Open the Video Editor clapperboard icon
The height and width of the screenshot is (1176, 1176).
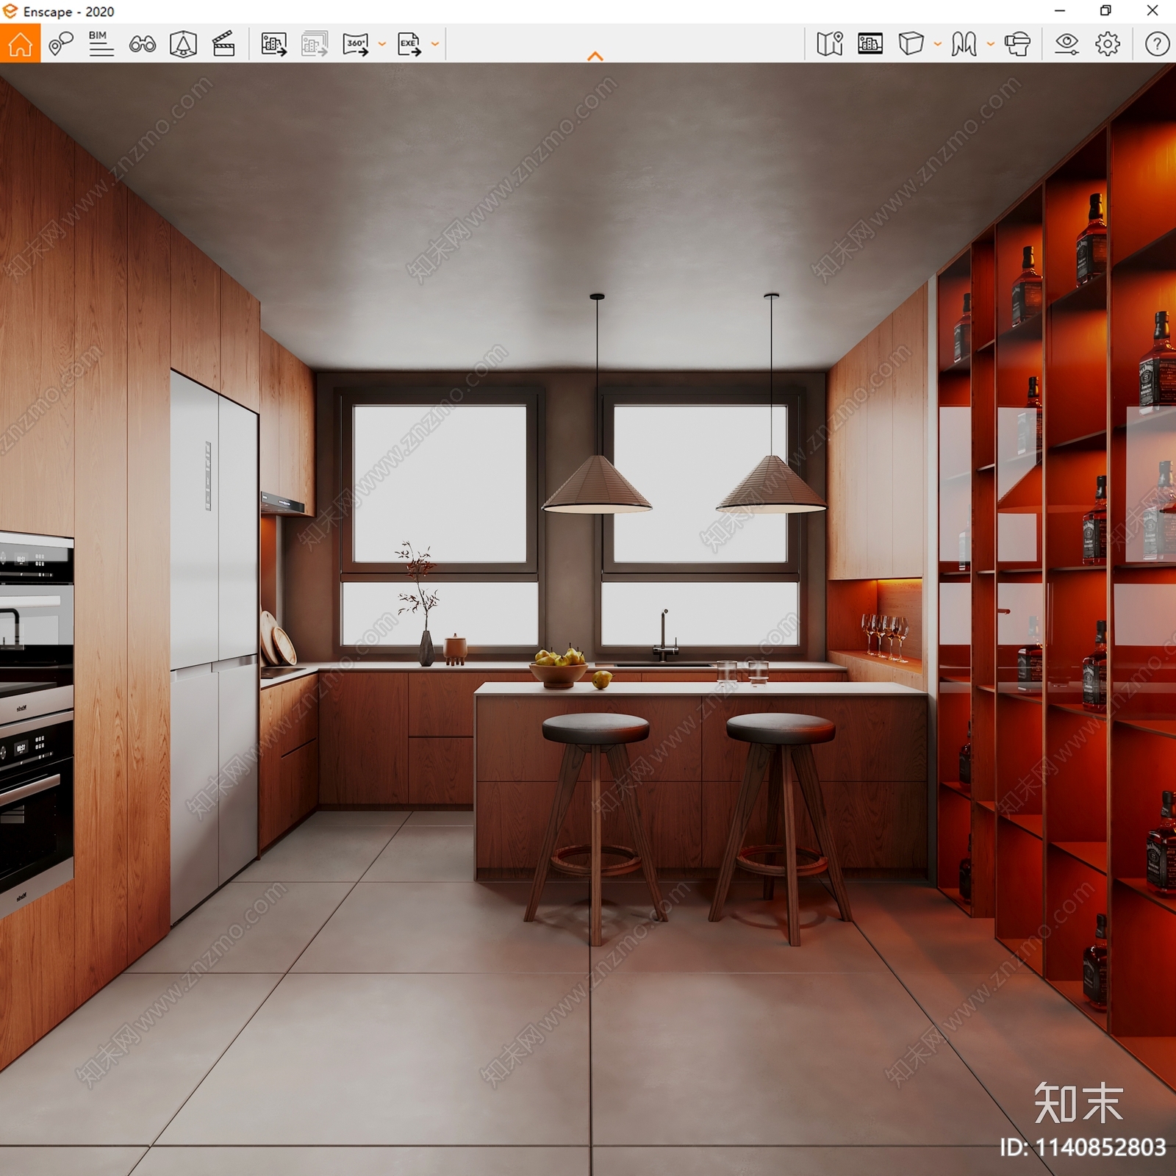[x=223, y=44]
